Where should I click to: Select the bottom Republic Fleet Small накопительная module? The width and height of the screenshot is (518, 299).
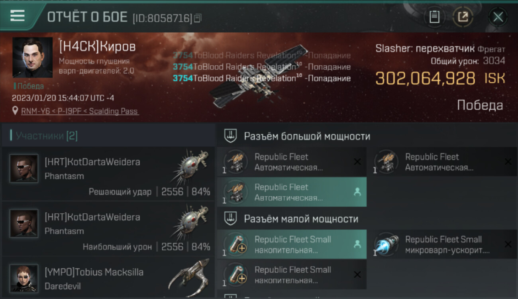[x=292, y=275]
